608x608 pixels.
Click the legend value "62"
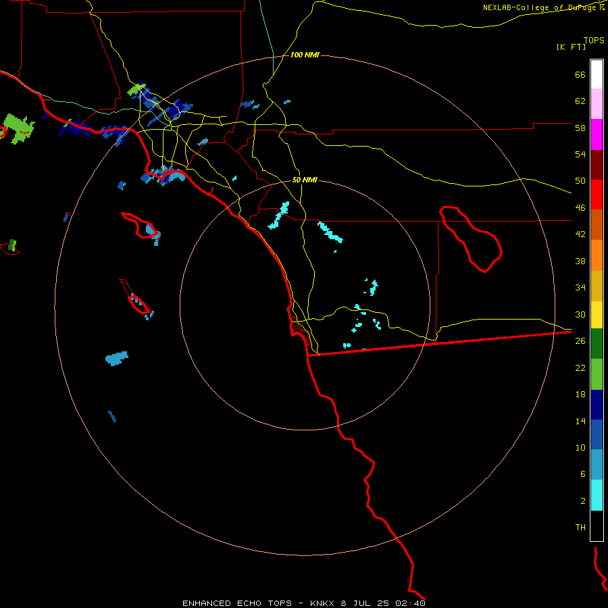[580, 101]
